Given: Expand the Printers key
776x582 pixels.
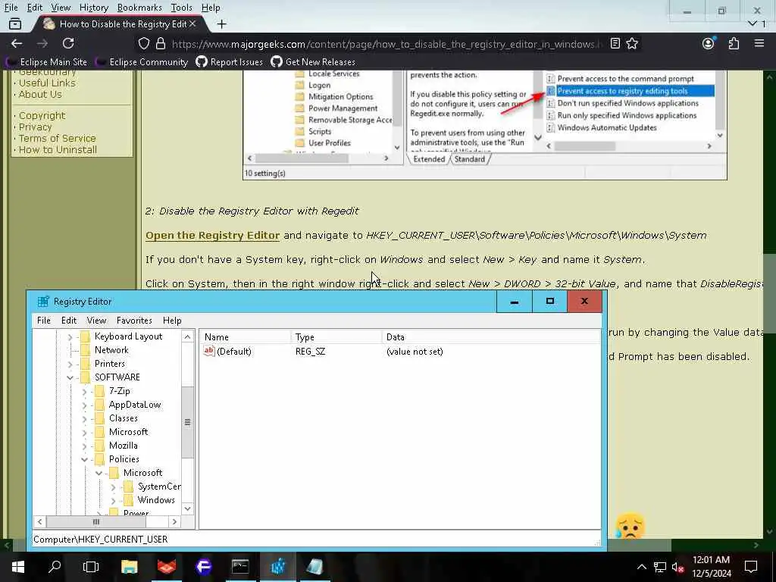Looking at the screenshot, I should click(70, 365).
